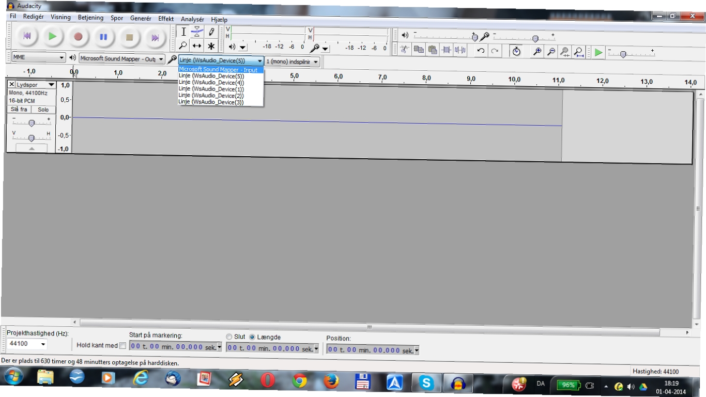Start recording with the Record button
This screenshot has height=397, width=706.
pos(78,37)
